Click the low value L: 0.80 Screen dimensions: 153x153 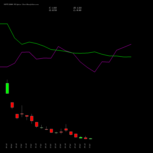point(77,10)
